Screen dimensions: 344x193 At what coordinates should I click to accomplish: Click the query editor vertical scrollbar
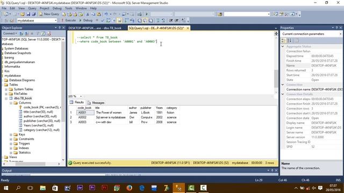(x=276, y=78)
